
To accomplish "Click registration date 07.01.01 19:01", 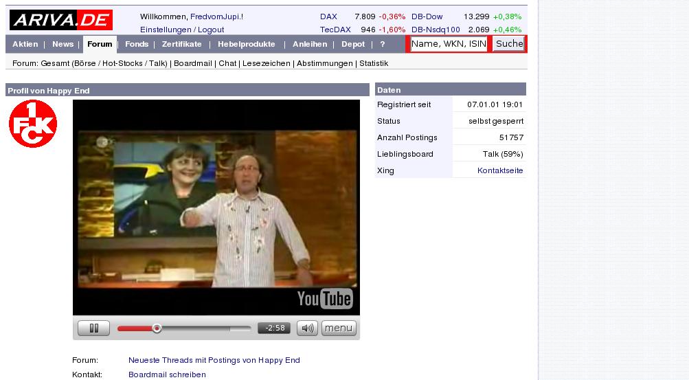I will (x=495, y=104).
